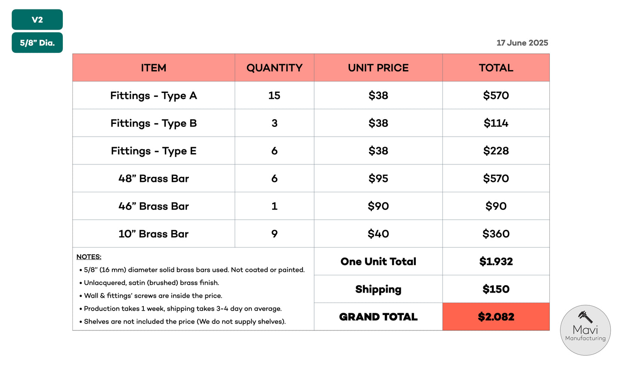The height and width of the screenshot is (373, 622).
Task: Click the One Unit Total label
Action: point(378,262)
